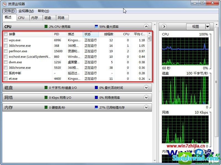This screenshot has width=221, height=165.
Task: Check the perfmon.exe process checkbox
Action: click(6, 51)
